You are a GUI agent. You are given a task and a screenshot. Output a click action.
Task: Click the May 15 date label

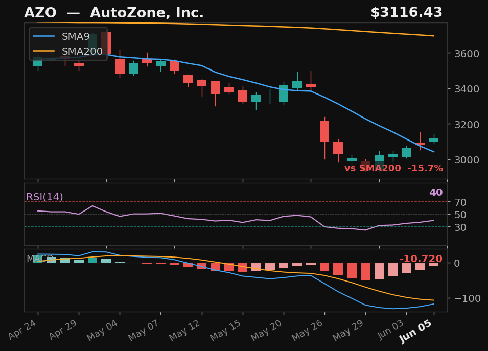click(x=225, y=330)
